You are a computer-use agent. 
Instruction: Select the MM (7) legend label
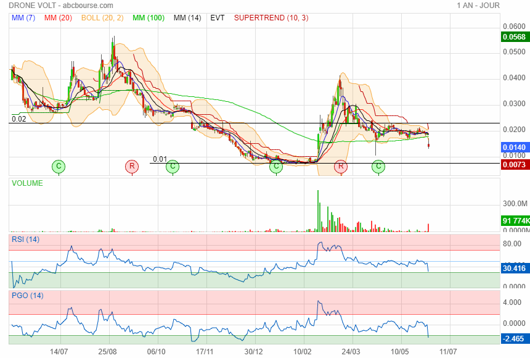point(23,18)
